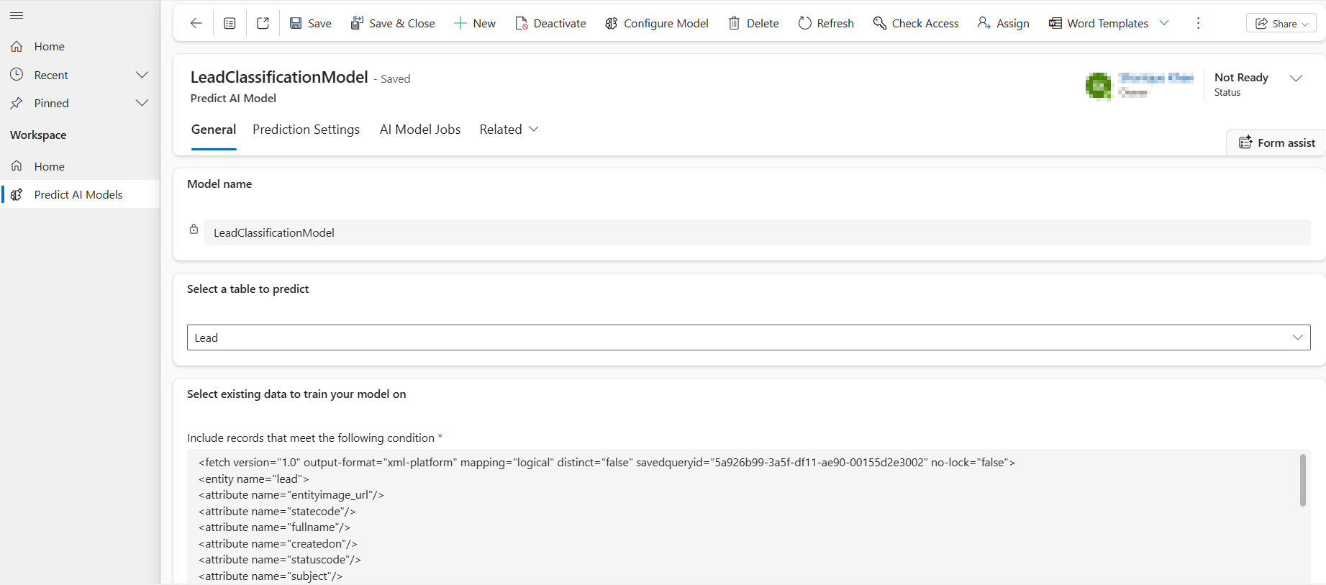Expand the header Status chevron
This screenshot has height=585, width=1326.
1296,78
